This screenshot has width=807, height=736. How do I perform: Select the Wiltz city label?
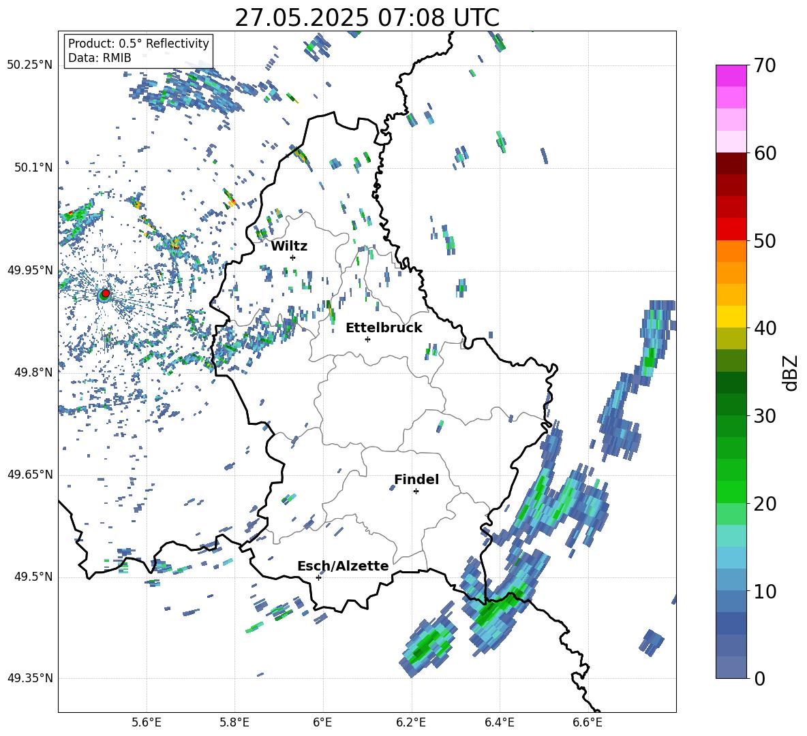(x=289, y=246)
